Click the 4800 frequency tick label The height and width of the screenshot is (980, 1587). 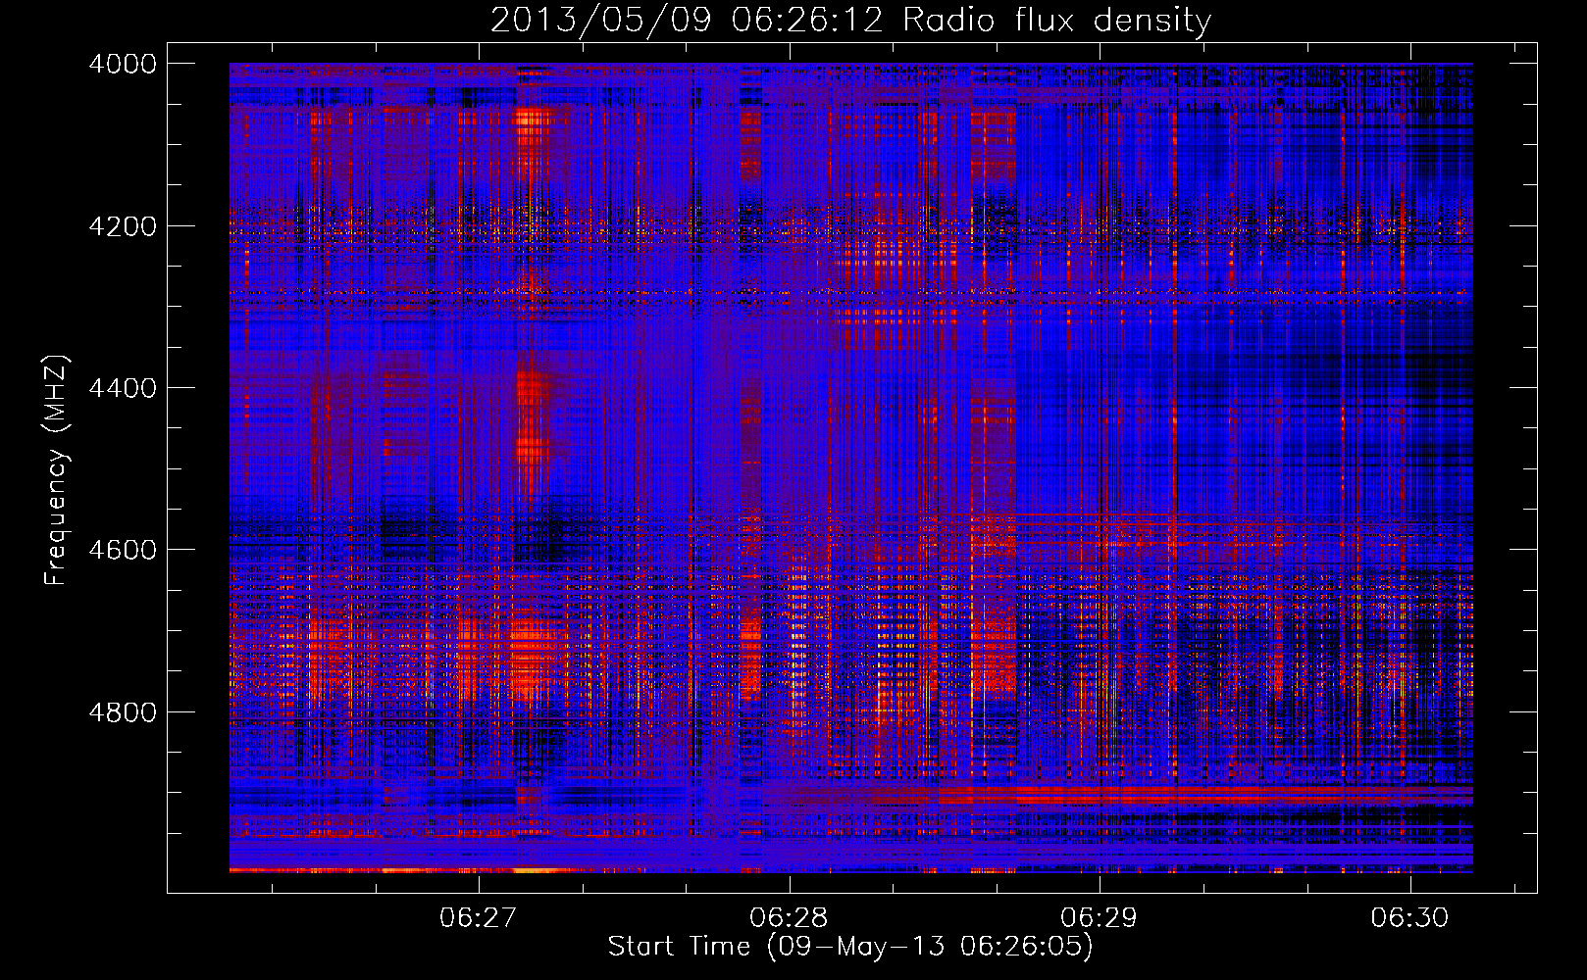(123, 711)
